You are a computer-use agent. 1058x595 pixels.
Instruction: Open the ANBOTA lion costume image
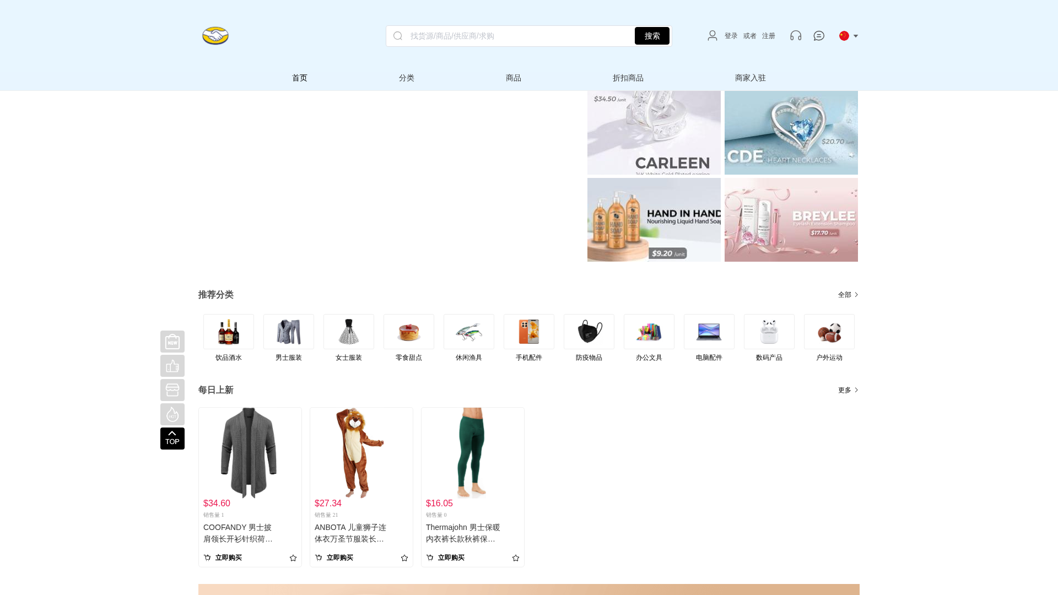click(x=361, y=453)
